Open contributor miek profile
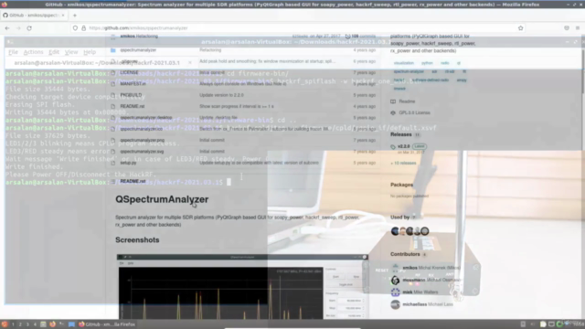The width and height of the screenshot is (585, 329). coord(408,292)
